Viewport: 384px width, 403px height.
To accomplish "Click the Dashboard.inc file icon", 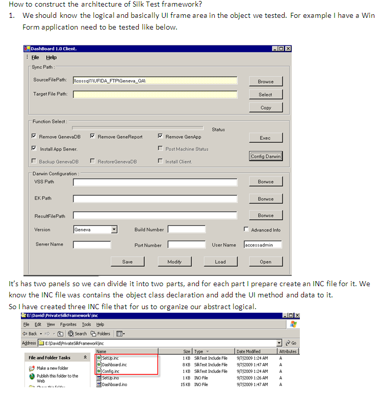I will (99, 364).
